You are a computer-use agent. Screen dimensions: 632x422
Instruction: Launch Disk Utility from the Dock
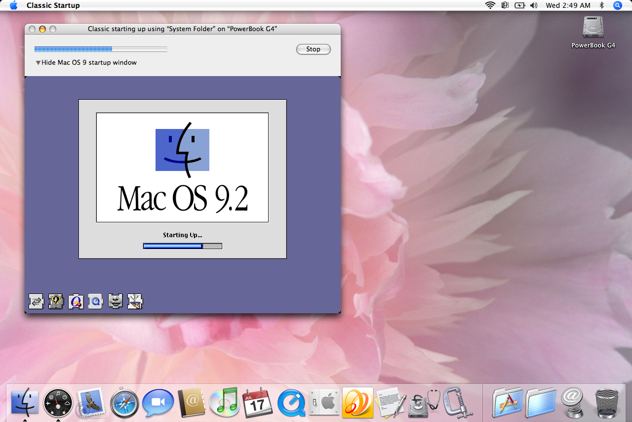424,403
